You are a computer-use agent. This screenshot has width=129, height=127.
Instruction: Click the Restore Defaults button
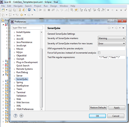click(x=98, y=107)
